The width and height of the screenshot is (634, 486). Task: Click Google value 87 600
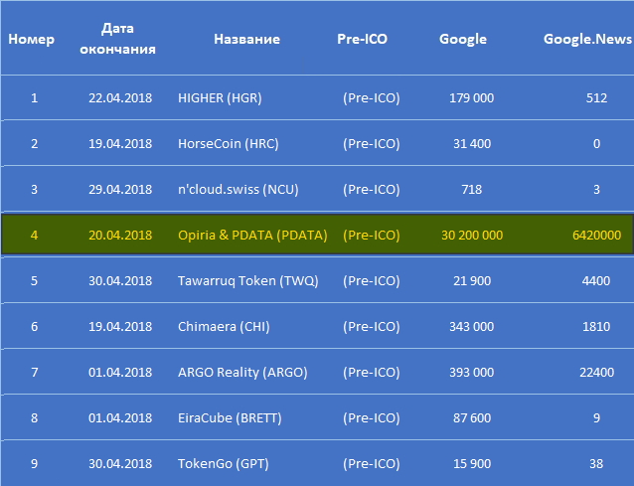(472, 417)
